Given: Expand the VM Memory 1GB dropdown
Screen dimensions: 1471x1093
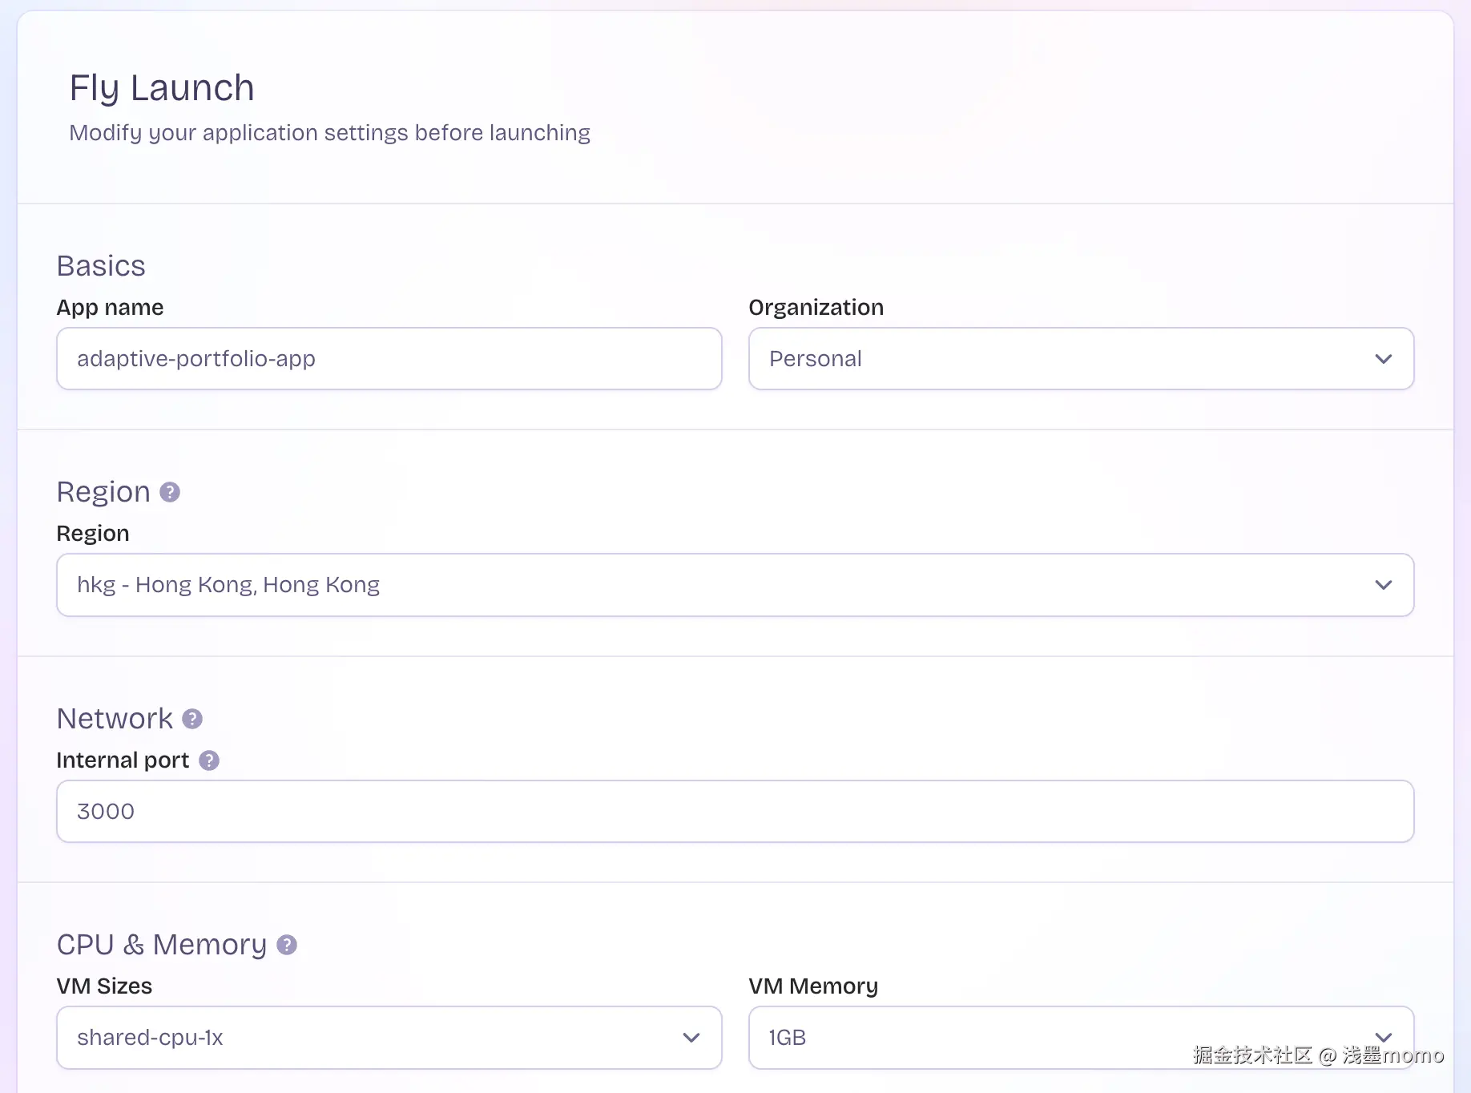Looking at the screenshot, I should tap(1081, 1038).
